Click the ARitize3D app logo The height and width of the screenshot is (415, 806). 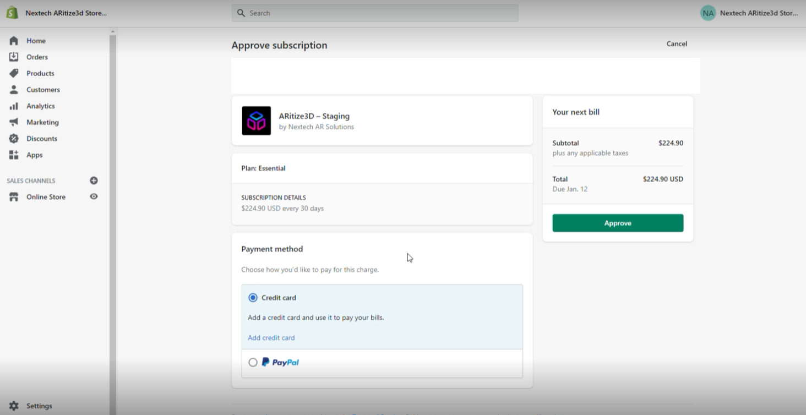pyautogui.click(x=256, y=121)
